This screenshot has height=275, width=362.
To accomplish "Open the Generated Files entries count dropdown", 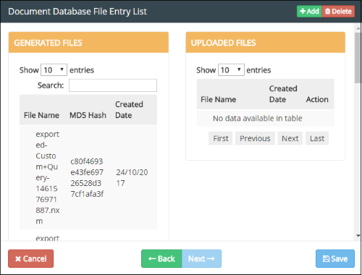I will click(54, 70).
